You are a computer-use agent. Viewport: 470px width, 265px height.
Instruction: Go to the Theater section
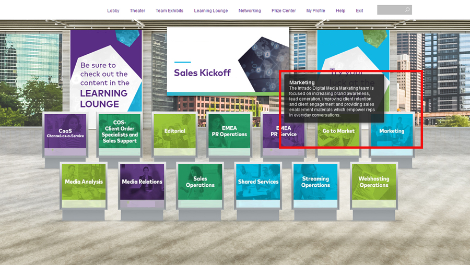click(x=137, y=10)
